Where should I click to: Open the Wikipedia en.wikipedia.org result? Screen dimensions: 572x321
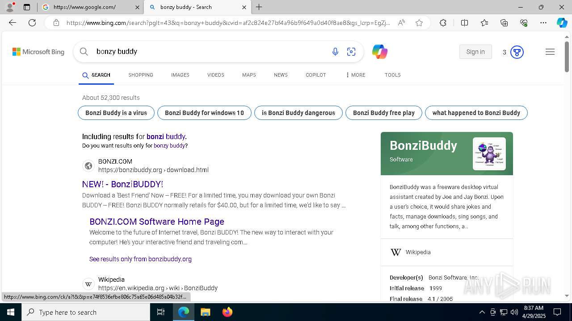point(158,288)
